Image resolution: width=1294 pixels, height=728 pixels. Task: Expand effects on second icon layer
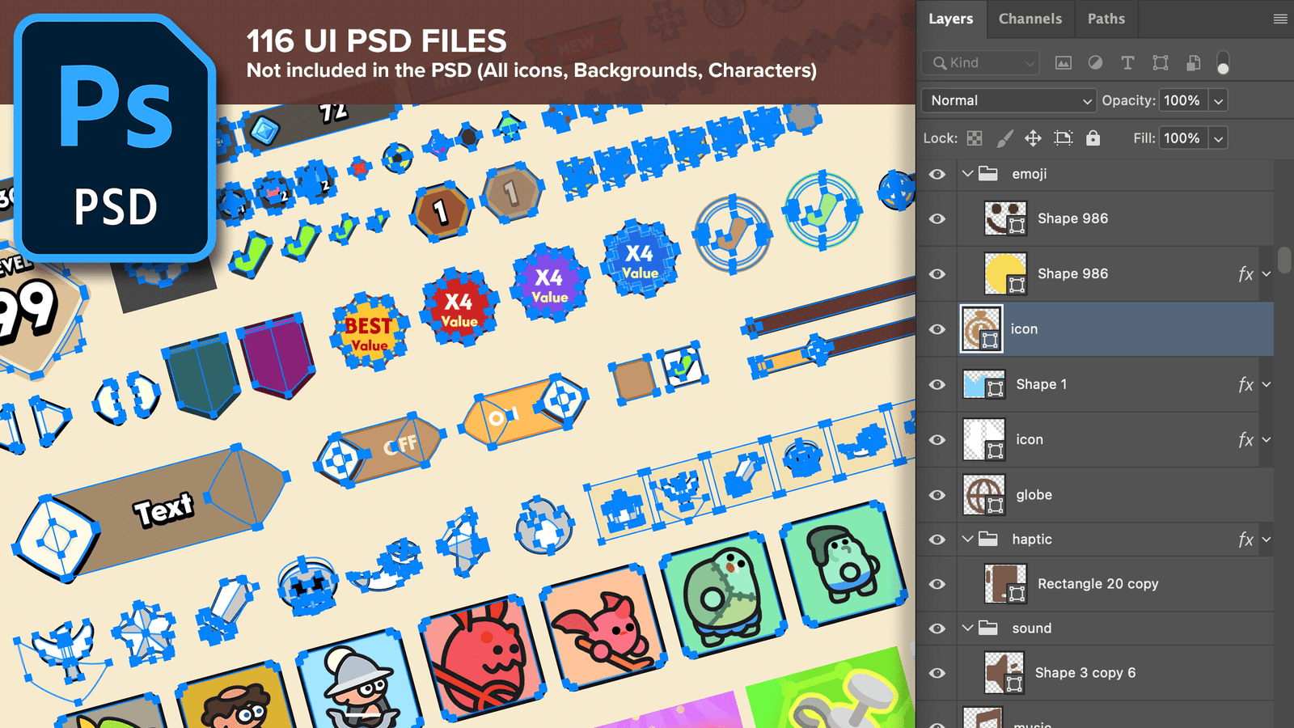click(x=1267, y=440)
